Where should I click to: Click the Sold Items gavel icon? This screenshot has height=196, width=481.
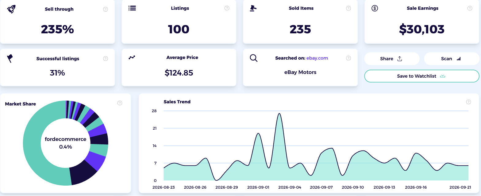click(x=253, y=8)
